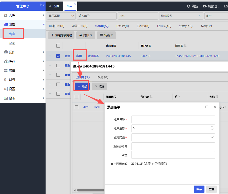Viewport: 228px width, 194px height.
Task: Tick the checkbox beside 调整 in fee list
Action: (x=77, y=107)
